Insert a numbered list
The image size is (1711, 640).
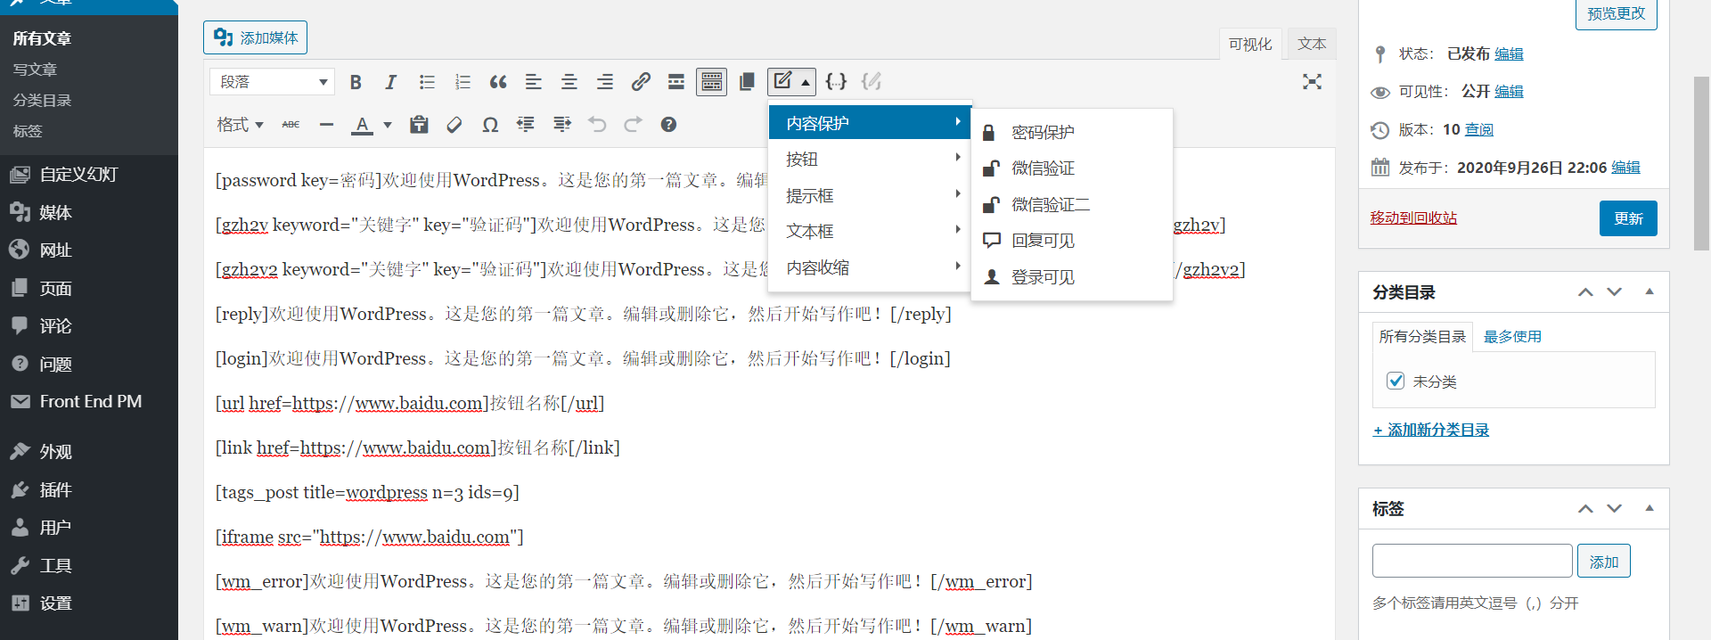coord(463,82)
